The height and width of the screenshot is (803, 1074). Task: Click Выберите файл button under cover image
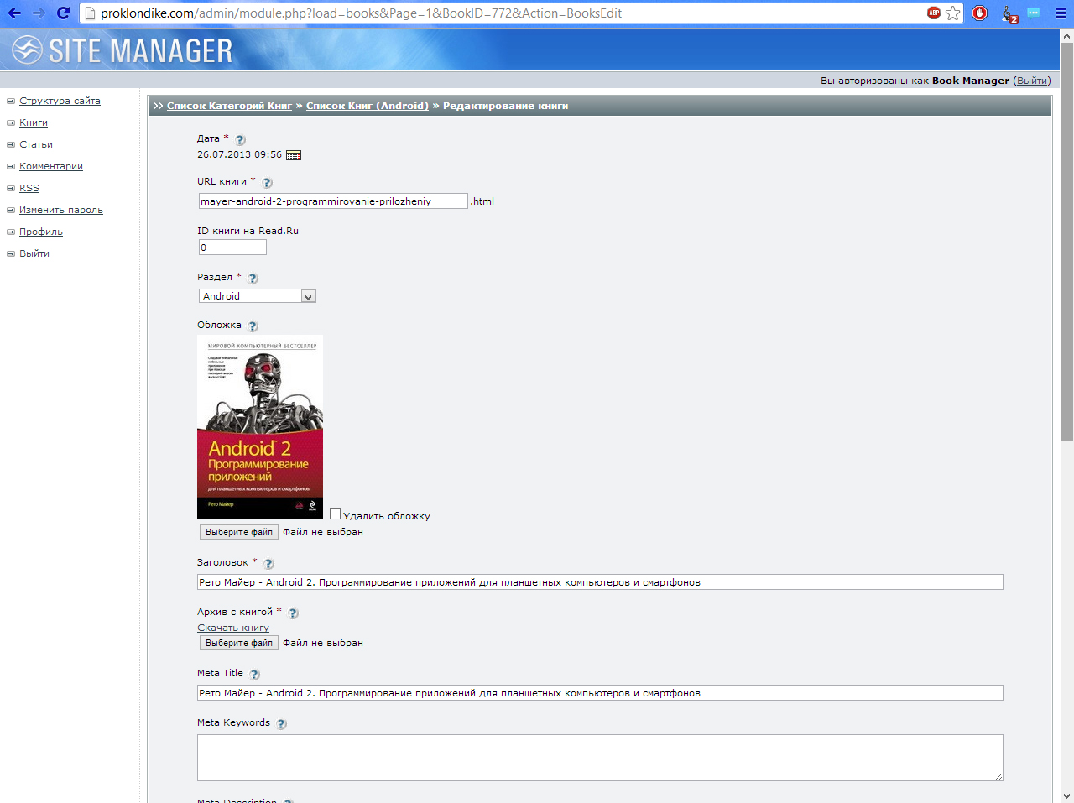(x=239, y=532)
